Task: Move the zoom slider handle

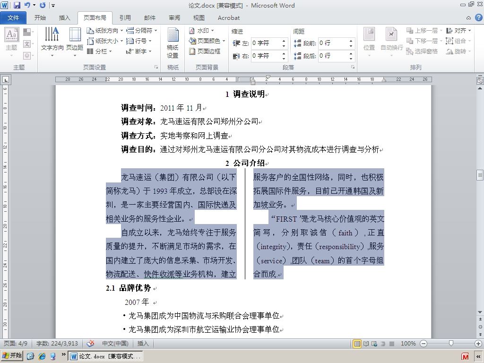Action: click(x=451, y=343)
